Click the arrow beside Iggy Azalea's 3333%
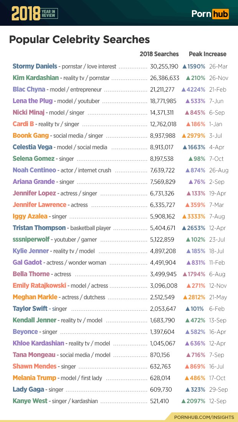The height and width of the screenshot is (422, 238). [183, 217]
